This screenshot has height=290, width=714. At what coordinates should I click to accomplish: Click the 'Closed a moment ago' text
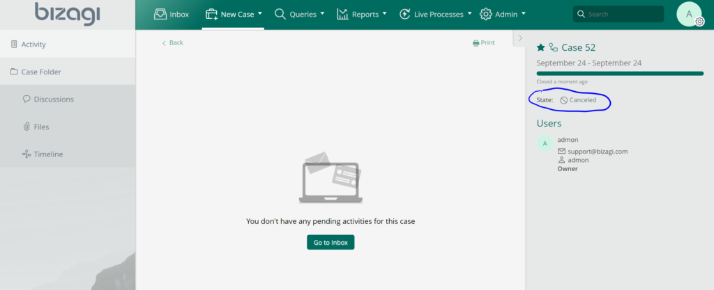(562, 81)
